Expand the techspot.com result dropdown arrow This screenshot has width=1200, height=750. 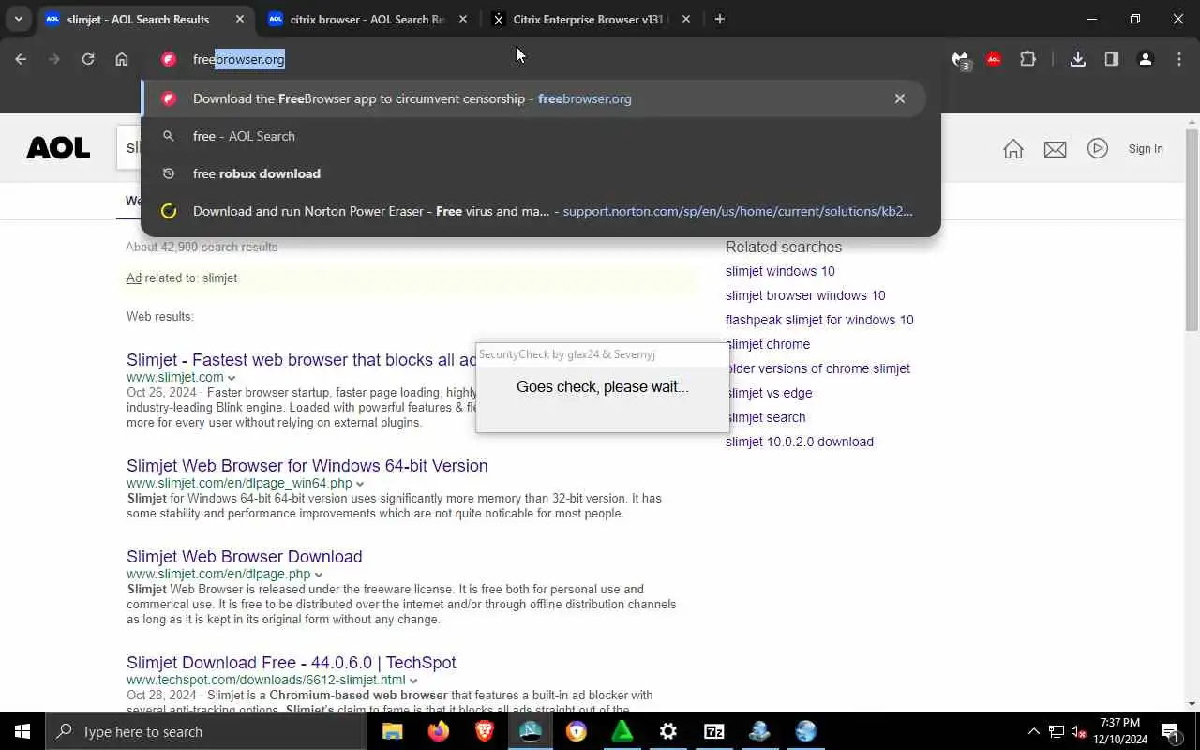click(x=413, y=681)
